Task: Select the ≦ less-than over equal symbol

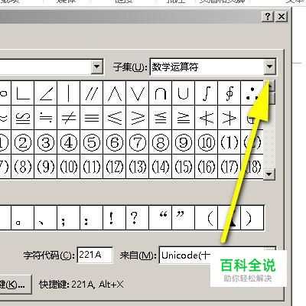Action: tap(161, 118)
